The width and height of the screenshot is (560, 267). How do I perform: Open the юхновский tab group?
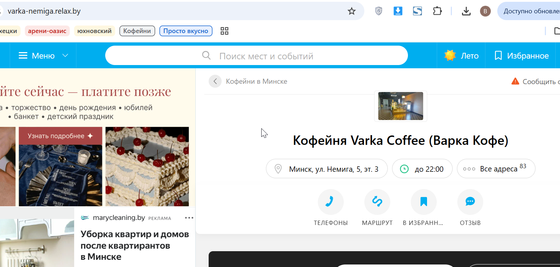(94, 31)
